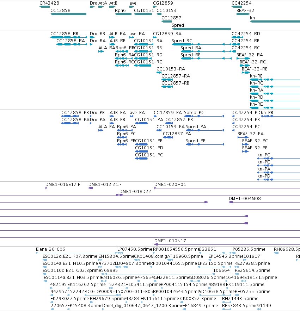Select protein Dro-PB
The width and height of the screenshot is (300, 311).
click(97, 113)
